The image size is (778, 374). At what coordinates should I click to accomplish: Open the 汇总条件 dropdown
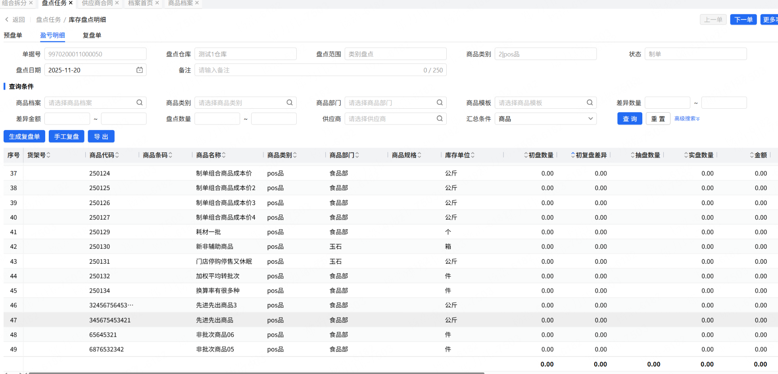pyautogui.click(x=546, y=119)
